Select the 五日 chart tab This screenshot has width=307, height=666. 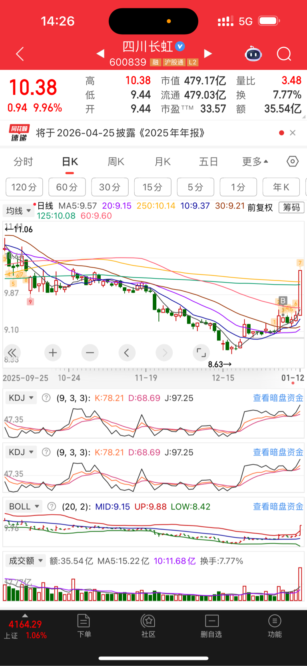pos(209,162)
